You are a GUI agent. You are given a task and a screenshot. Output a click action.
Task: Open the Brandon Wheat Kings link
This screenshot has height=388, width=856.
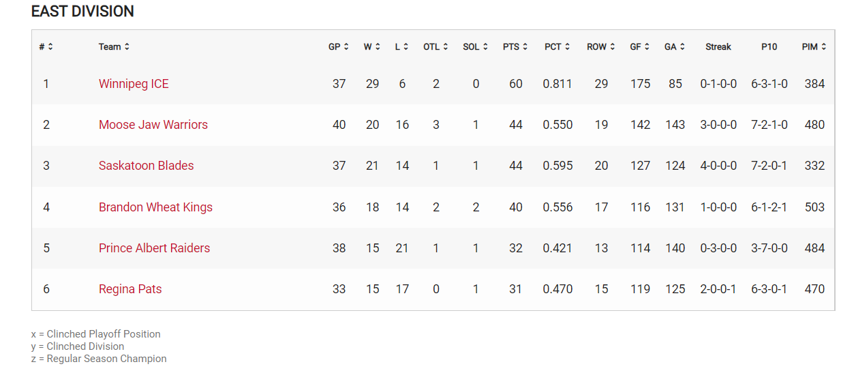pos(155,207)
